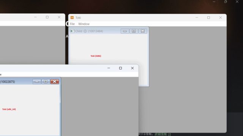Open the File menu in Toki window
The width and height of the screenshot is (243, 136).
(x=72, y=24)
